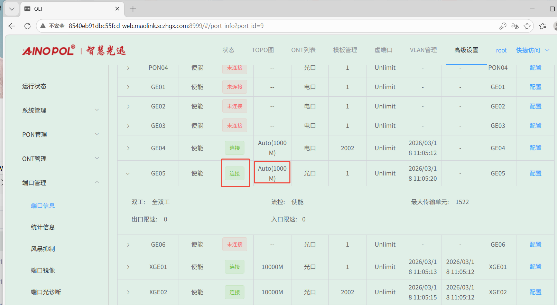Image resolution: width=557 pixels, height=305 pixels.
Task: Open the 快捷访问 dropdown
Action: click(532, 50)
